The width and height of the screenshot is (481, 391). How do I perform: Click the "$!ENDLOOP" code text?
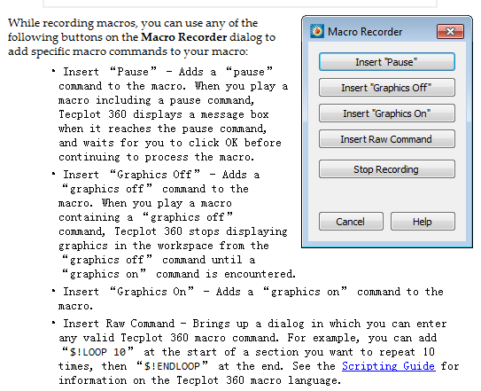(x=173, y=366)
